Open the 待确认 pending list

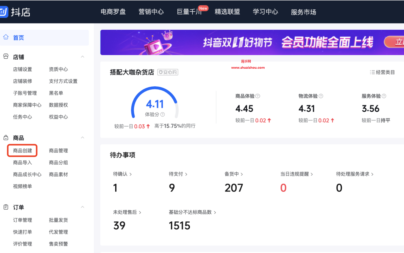122,174
